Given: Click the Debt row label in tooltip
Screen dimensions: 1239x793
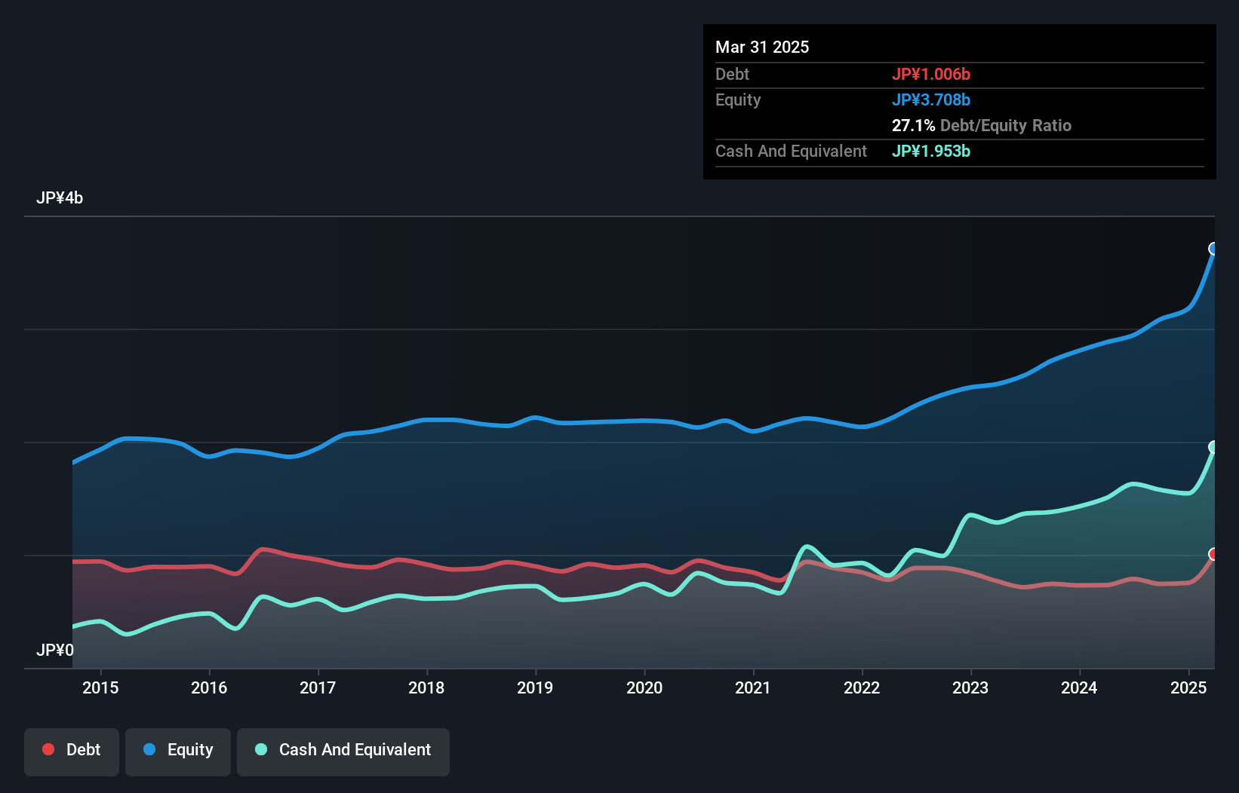Looking at the screenshot, I should 732,74.
